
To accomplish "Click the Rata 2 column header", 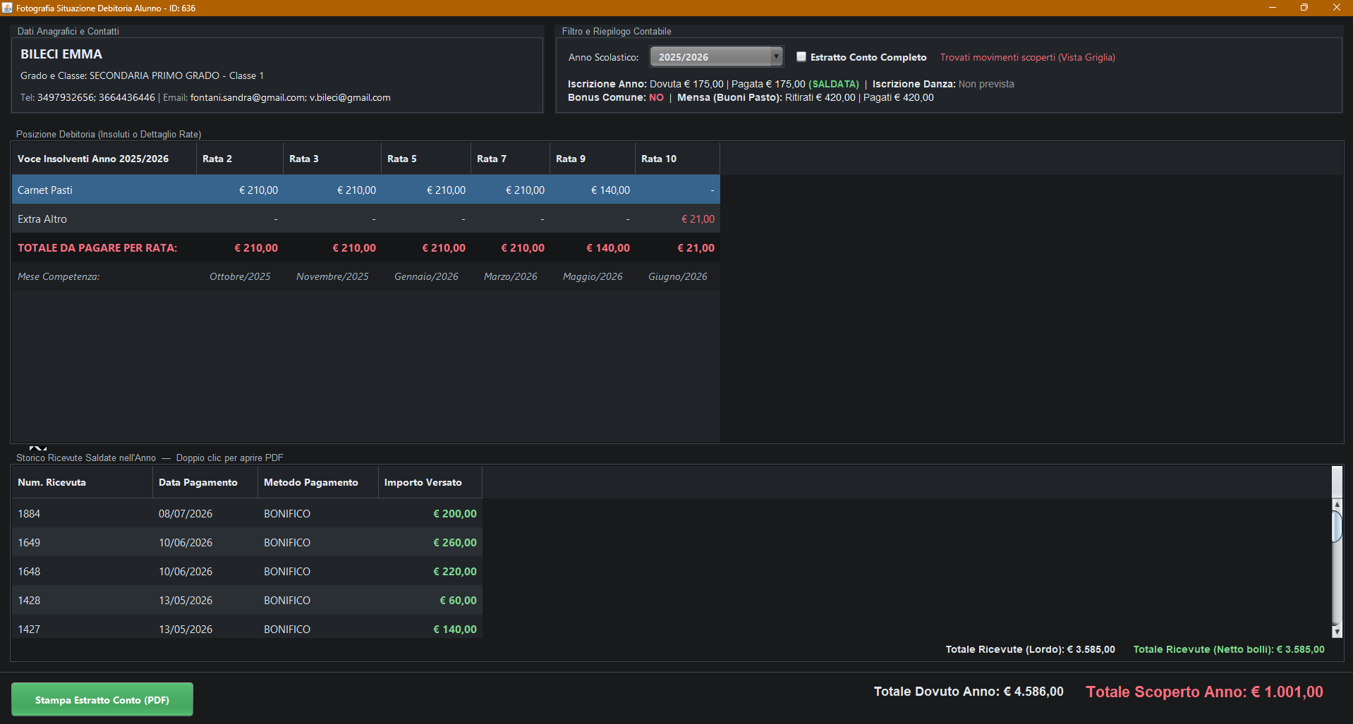I will coord(240,159).
